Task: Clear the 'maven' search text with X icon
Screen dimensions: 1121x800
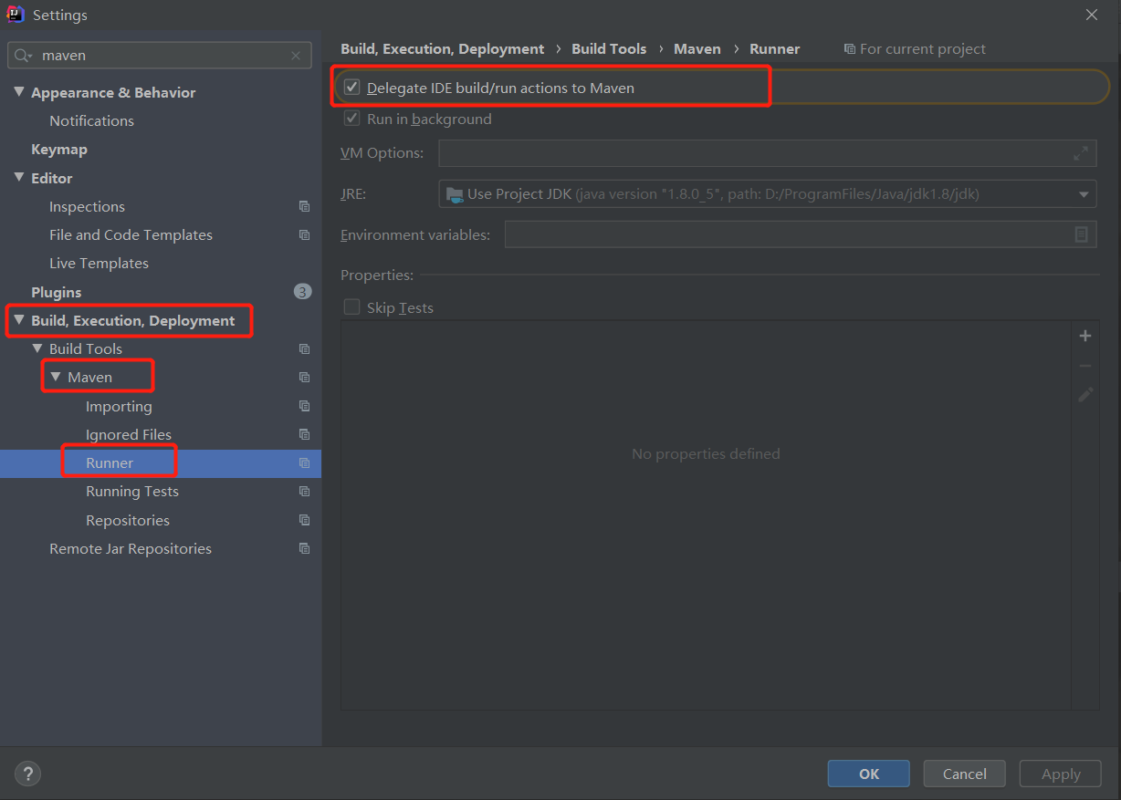Action: point(296,56)
